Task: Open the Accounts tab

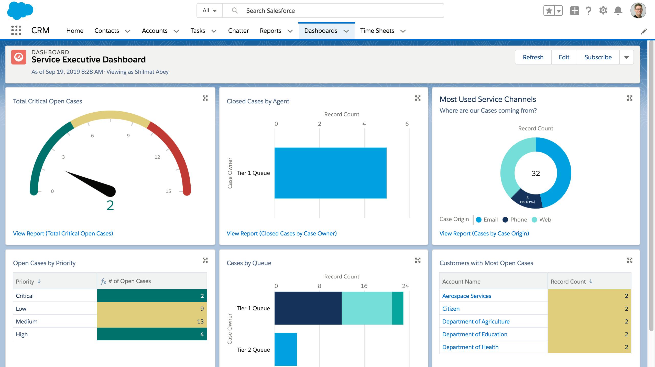Action: tap(155, 31)
